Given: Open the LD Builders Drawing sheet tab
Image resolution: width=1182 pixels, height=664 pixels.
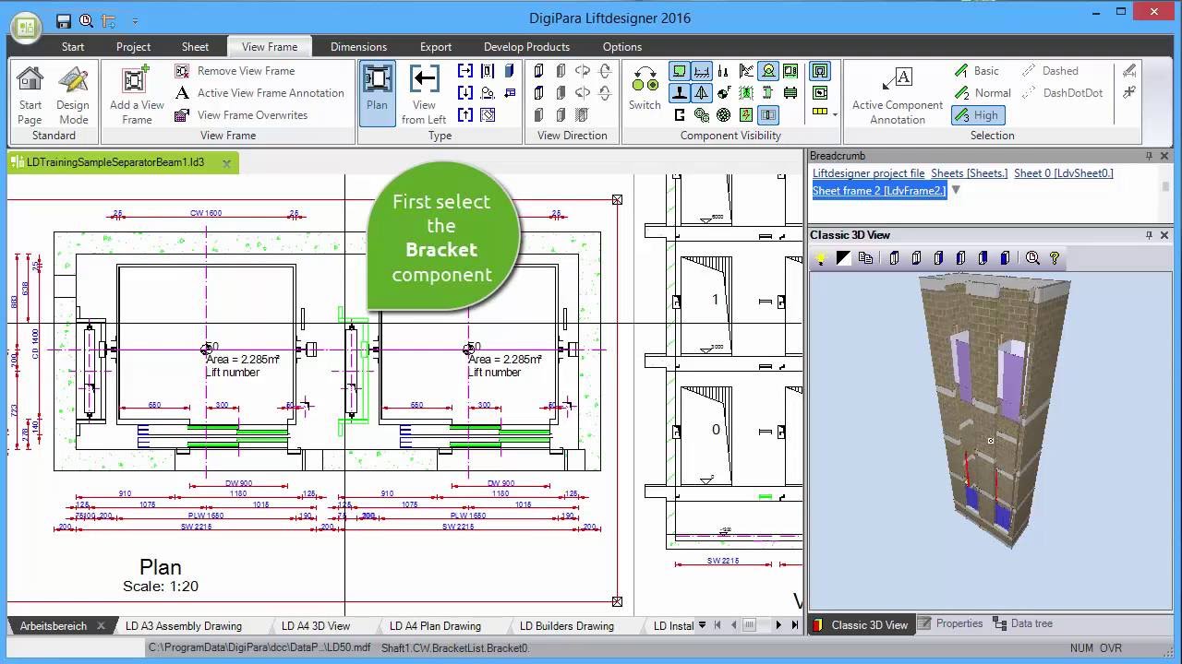Looking at the screenshot, I should pyautogui.click(x=567, y=626).
